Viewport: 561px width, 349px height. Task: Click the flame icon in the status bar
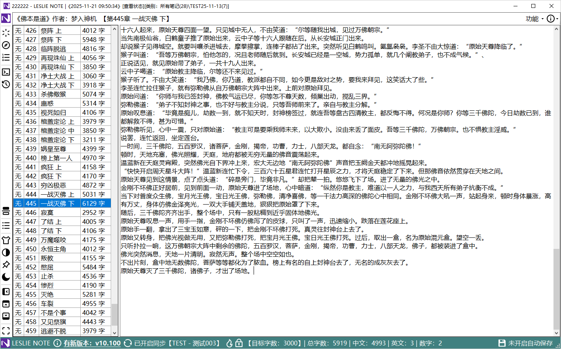[x=230, y=343]
